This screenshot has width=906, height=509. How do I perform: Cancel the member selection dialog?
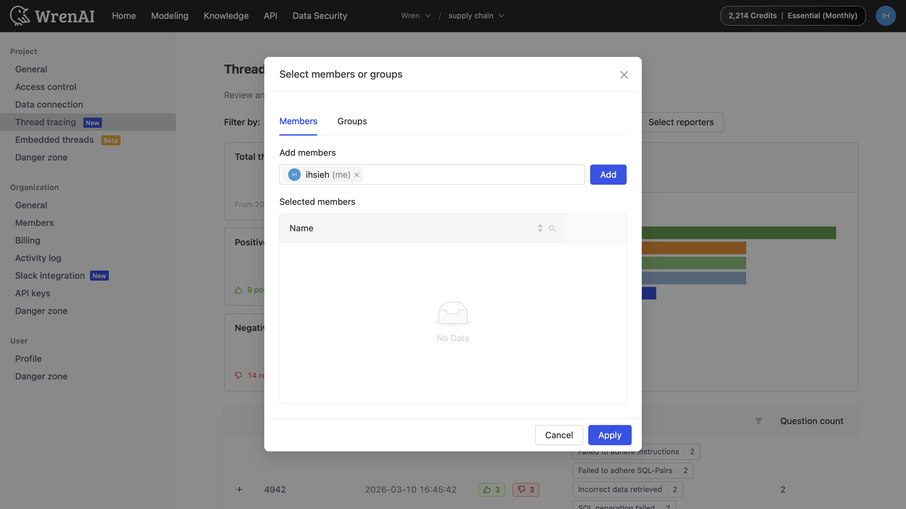[559, 435]
